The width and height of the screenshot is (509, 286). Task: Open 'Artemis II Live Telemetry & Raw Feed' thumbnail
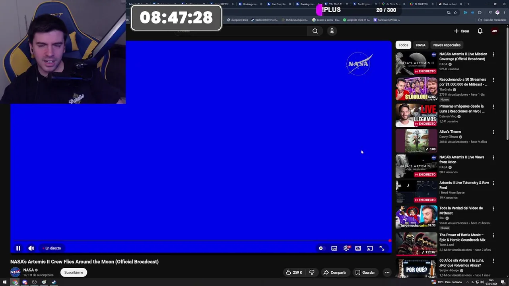click(416, 192)
